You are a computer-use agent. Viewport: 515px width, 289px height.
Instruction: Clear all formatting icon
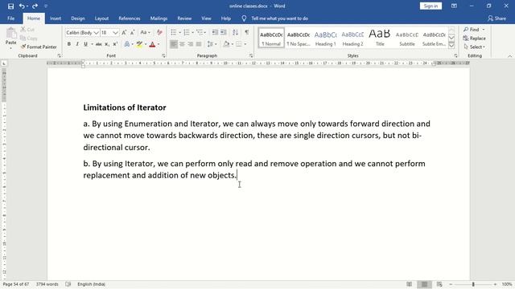(159, 32)
